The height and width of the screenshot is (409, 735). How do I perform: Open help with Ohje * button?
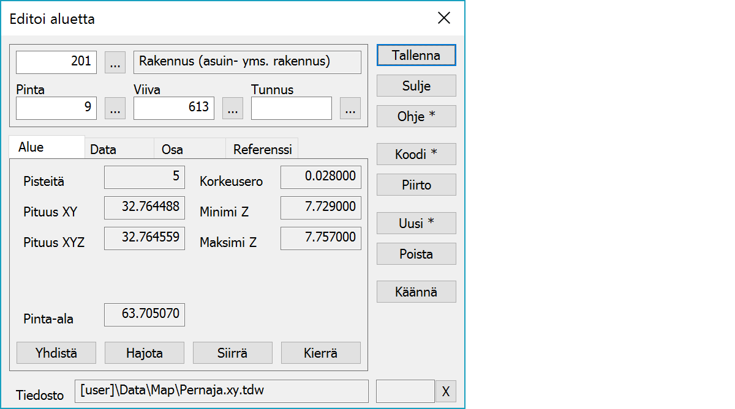416,116
